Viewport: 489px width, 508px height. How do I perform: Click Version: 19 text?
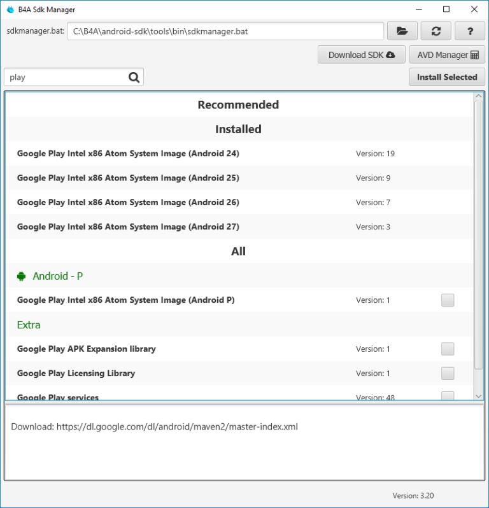(375, 154)
